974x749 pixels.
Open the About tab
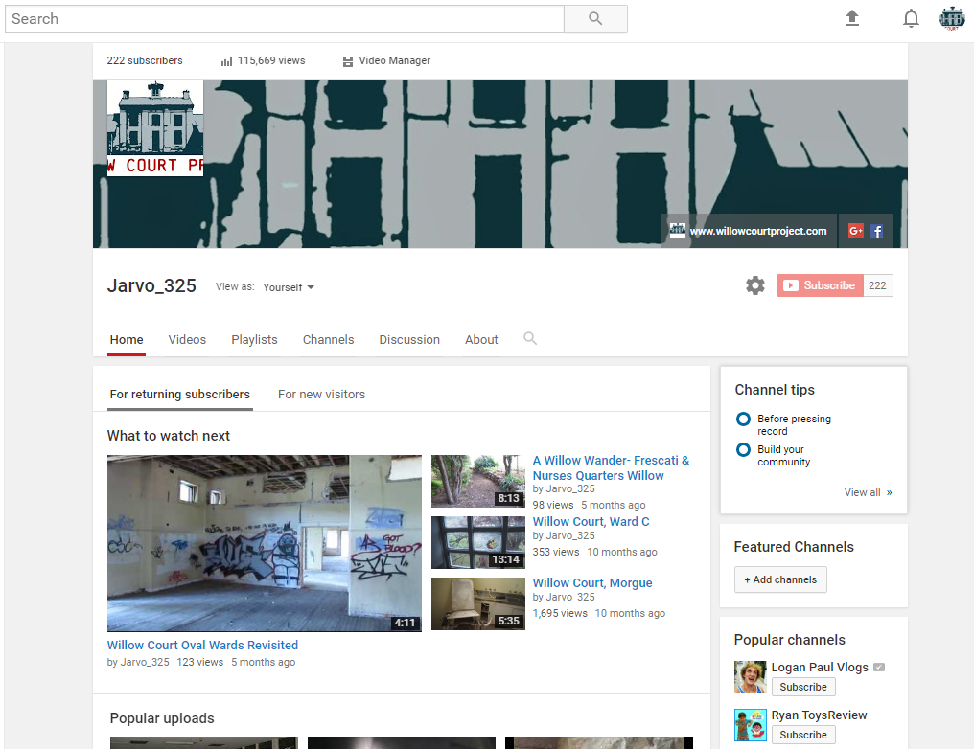481,340
